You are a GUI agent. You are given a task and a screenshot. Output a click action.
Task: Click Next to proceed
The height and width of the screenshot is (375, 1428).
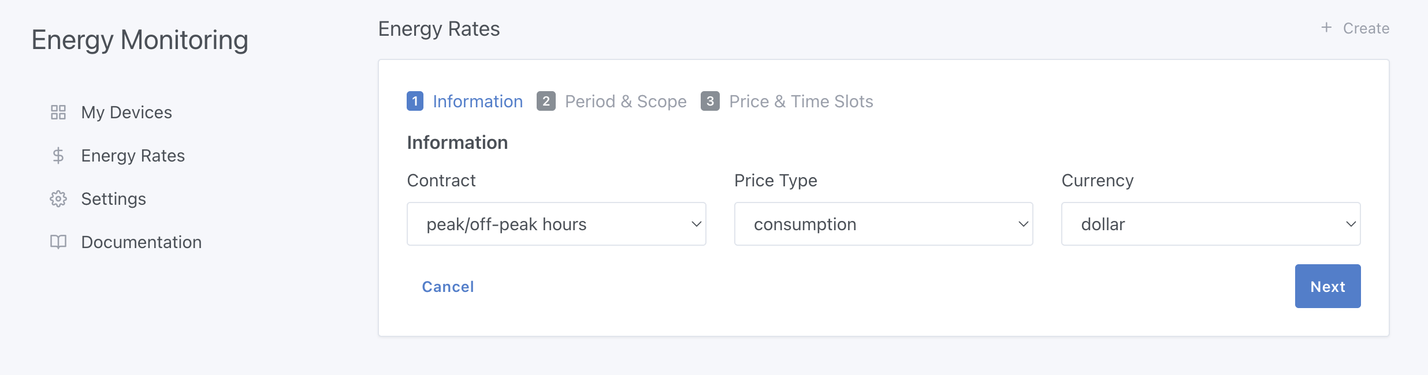pyautogui.click(x=1327, y=286)
